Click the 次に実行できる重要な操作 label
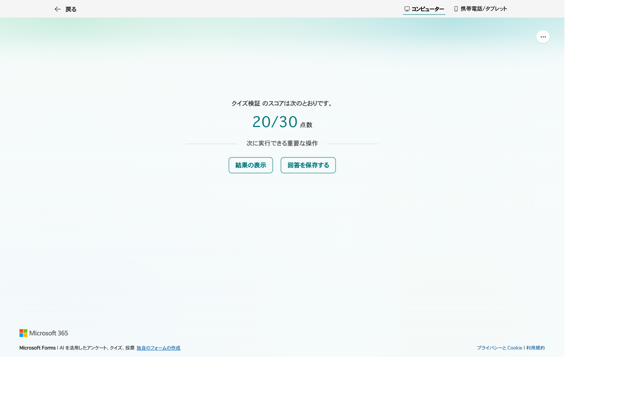627x396 pixels. click(282, 143)
